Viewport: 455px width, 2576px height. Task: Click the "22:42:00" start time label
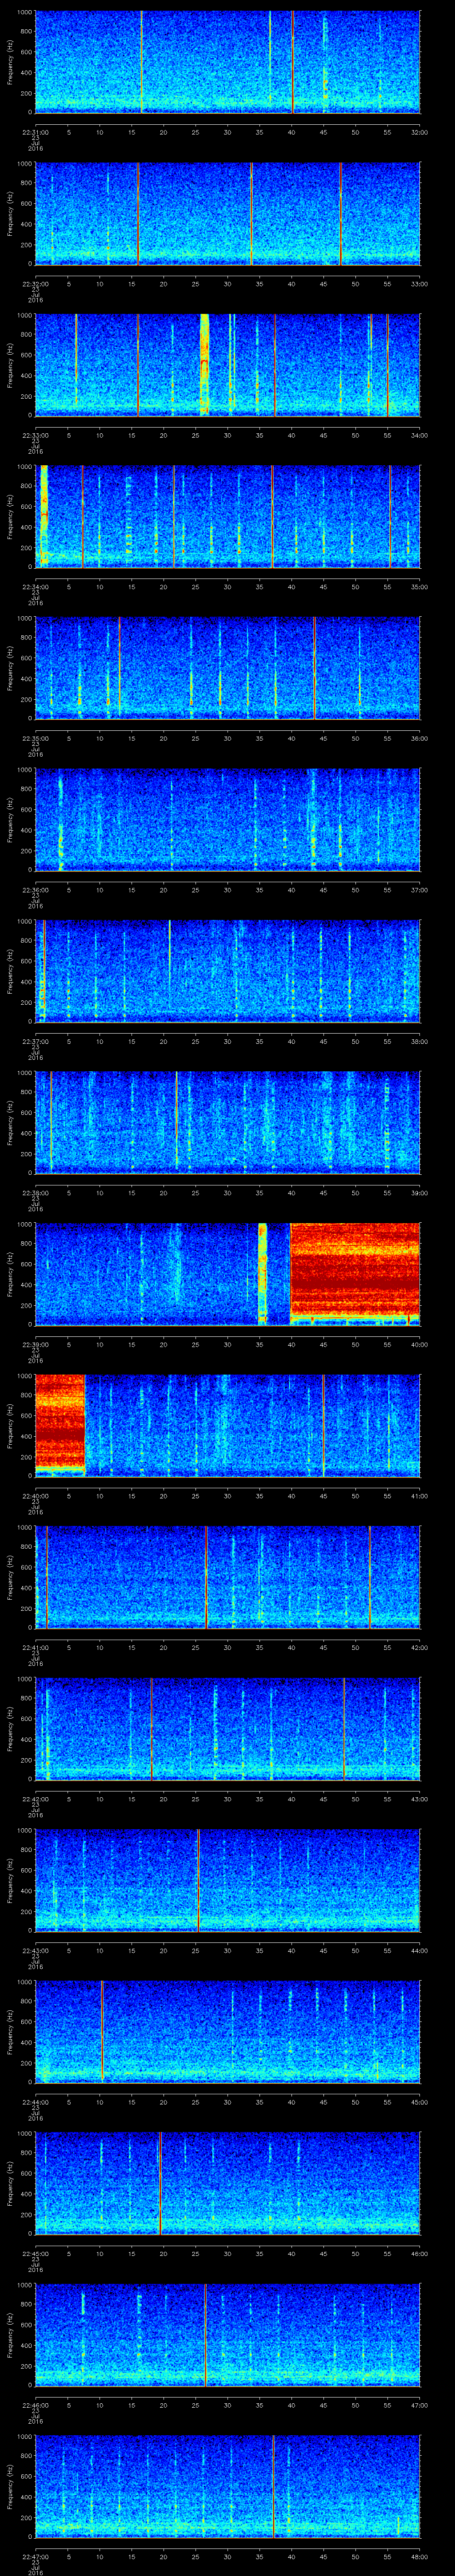pos(35,1799)
